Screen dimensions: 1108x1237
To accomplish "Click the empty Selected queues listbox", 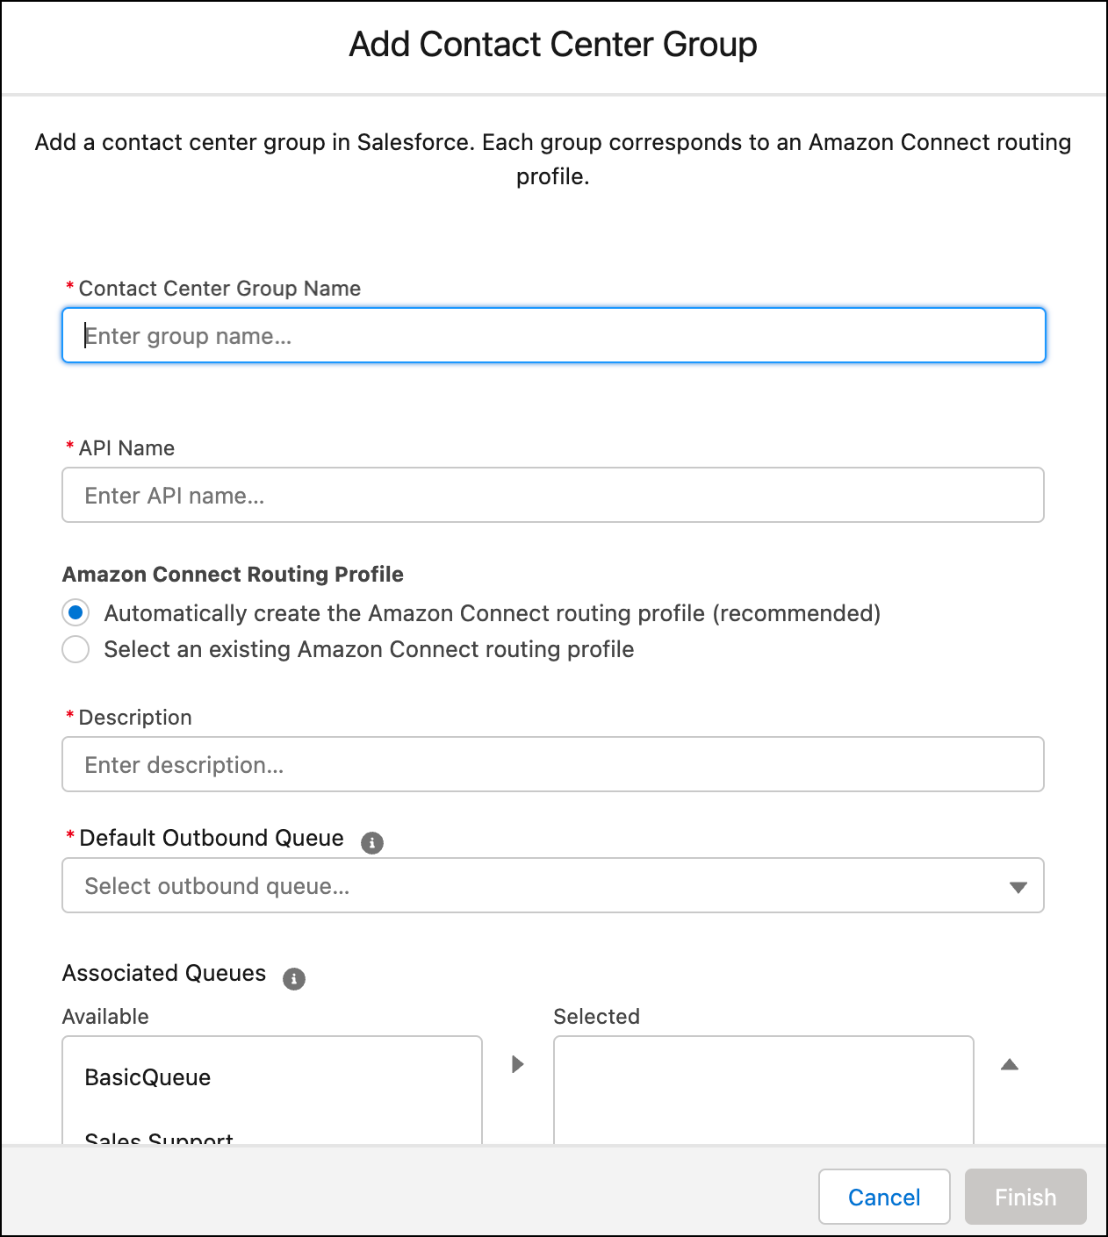I will click(764, 1090).
